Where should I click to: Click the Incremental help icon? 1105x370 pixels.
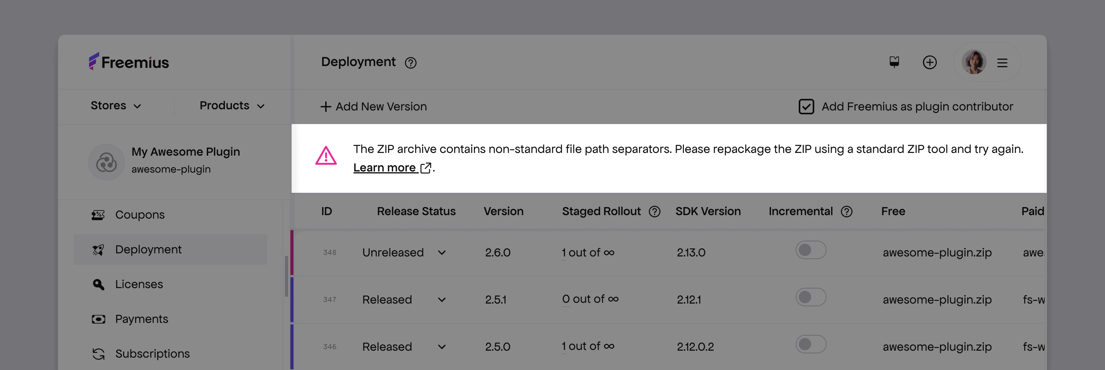click(x=846, y=211)
